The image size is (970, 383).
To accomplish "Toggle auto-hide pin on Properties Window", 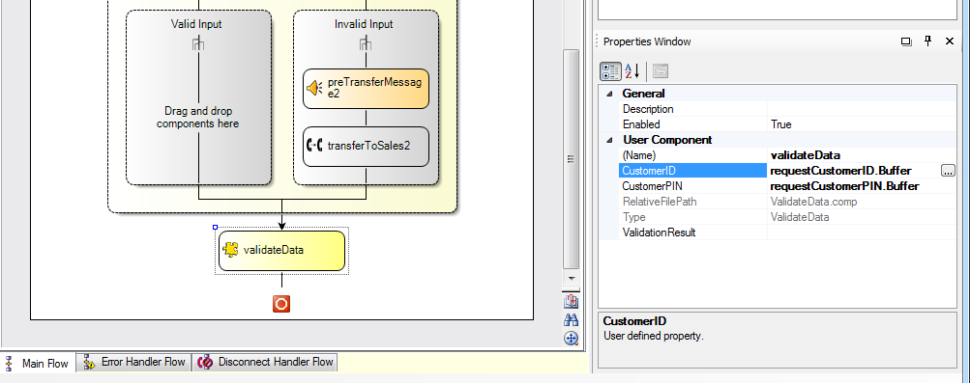I will [x=928, y=41].
